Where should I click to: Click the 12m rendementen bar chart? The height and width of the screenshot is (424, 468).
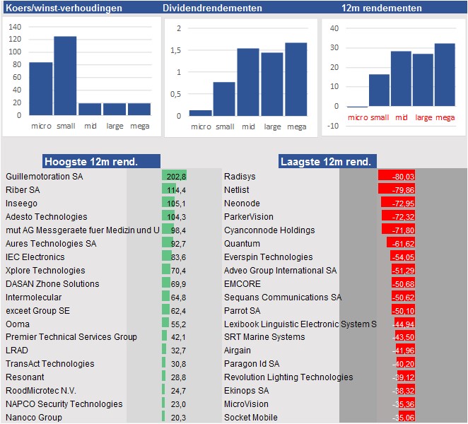[x=393, y=78]
